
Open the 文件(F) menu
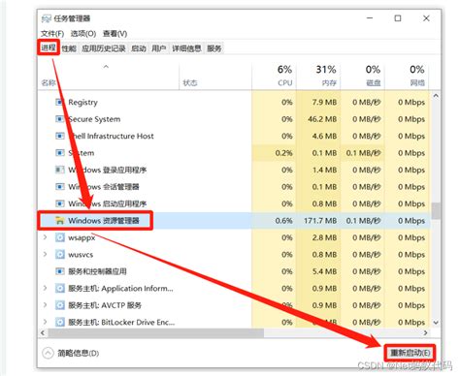pos(52,34)
